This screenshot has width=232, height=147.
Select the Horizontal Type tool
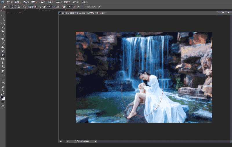(3, 75)
